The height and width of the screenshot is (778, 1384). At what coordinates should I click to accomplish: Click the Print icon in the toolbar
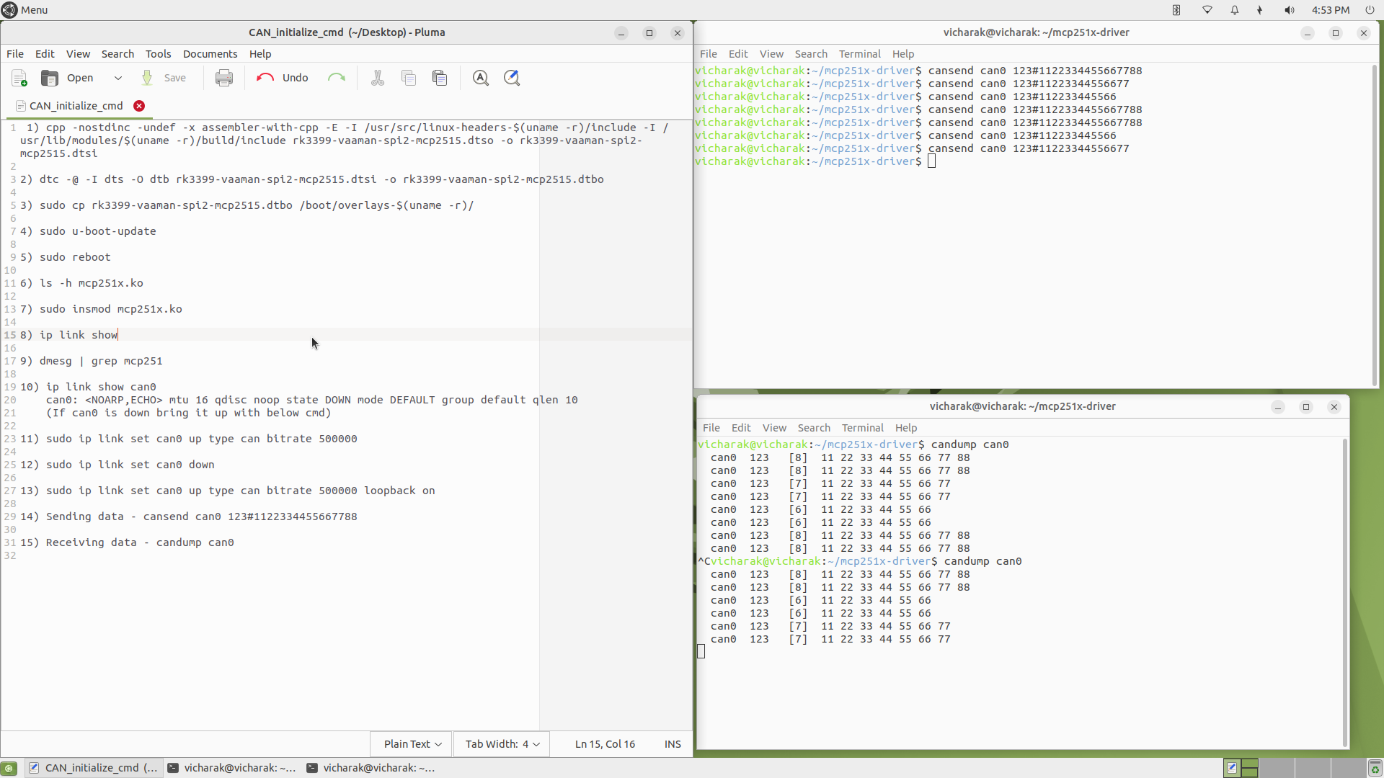coord(224,78)
